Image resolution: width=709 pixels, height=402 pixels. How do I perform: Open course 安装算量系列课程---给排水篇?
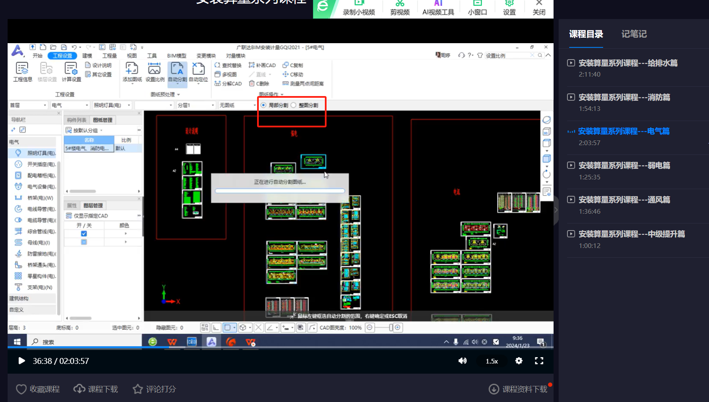click(628, 63)
